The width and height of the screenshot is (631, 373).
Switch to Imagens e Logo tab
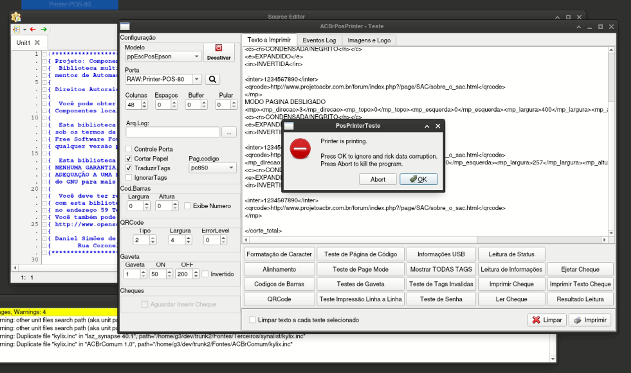pyautogui.click(x=369, y=40)
